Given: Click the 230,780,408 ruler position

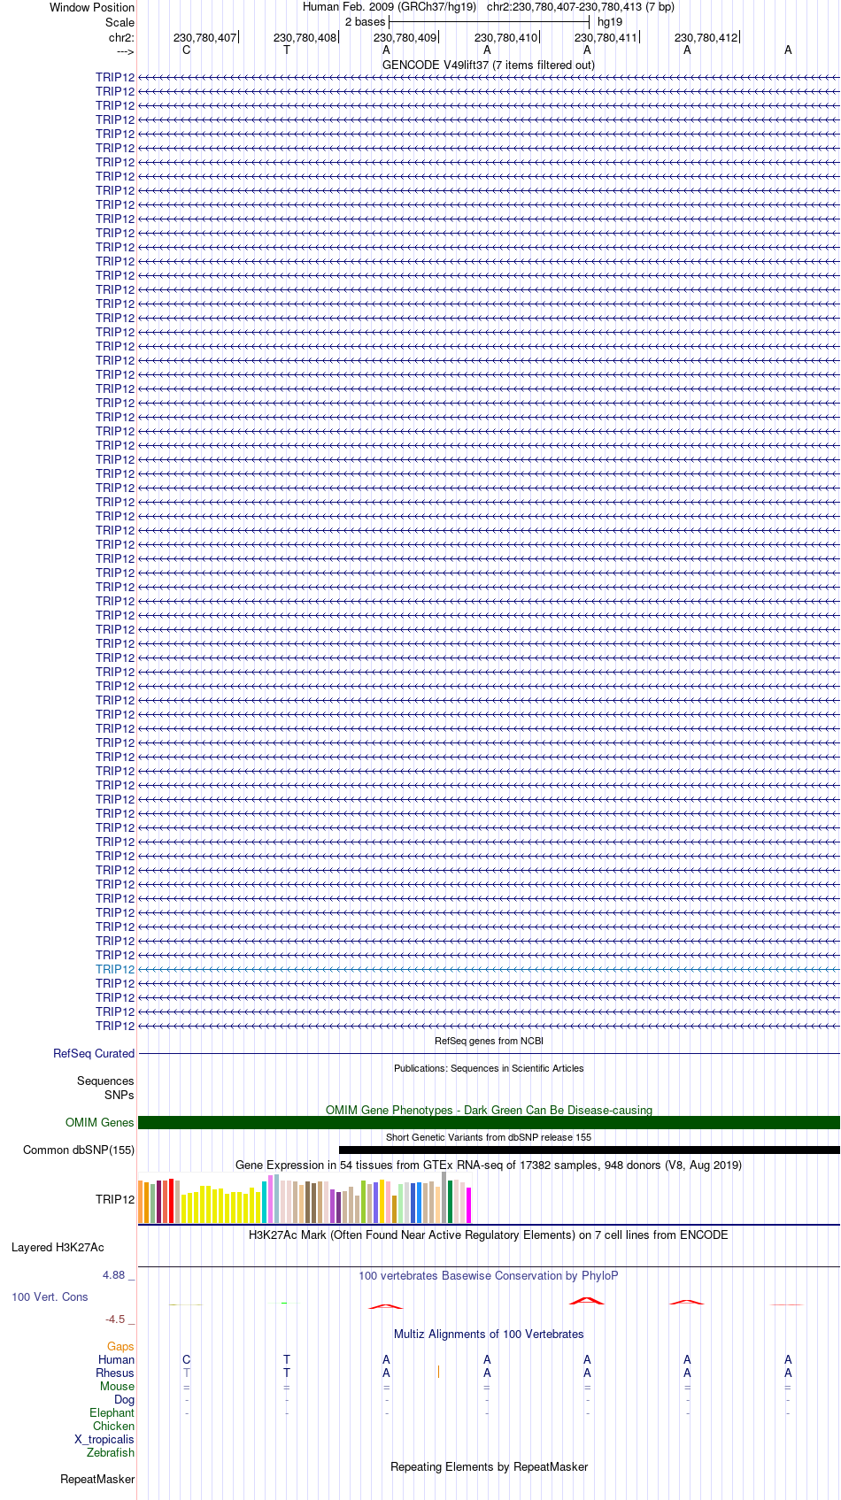Looking at the screenshot, I should pyautogui.click(x=305, y=38).
